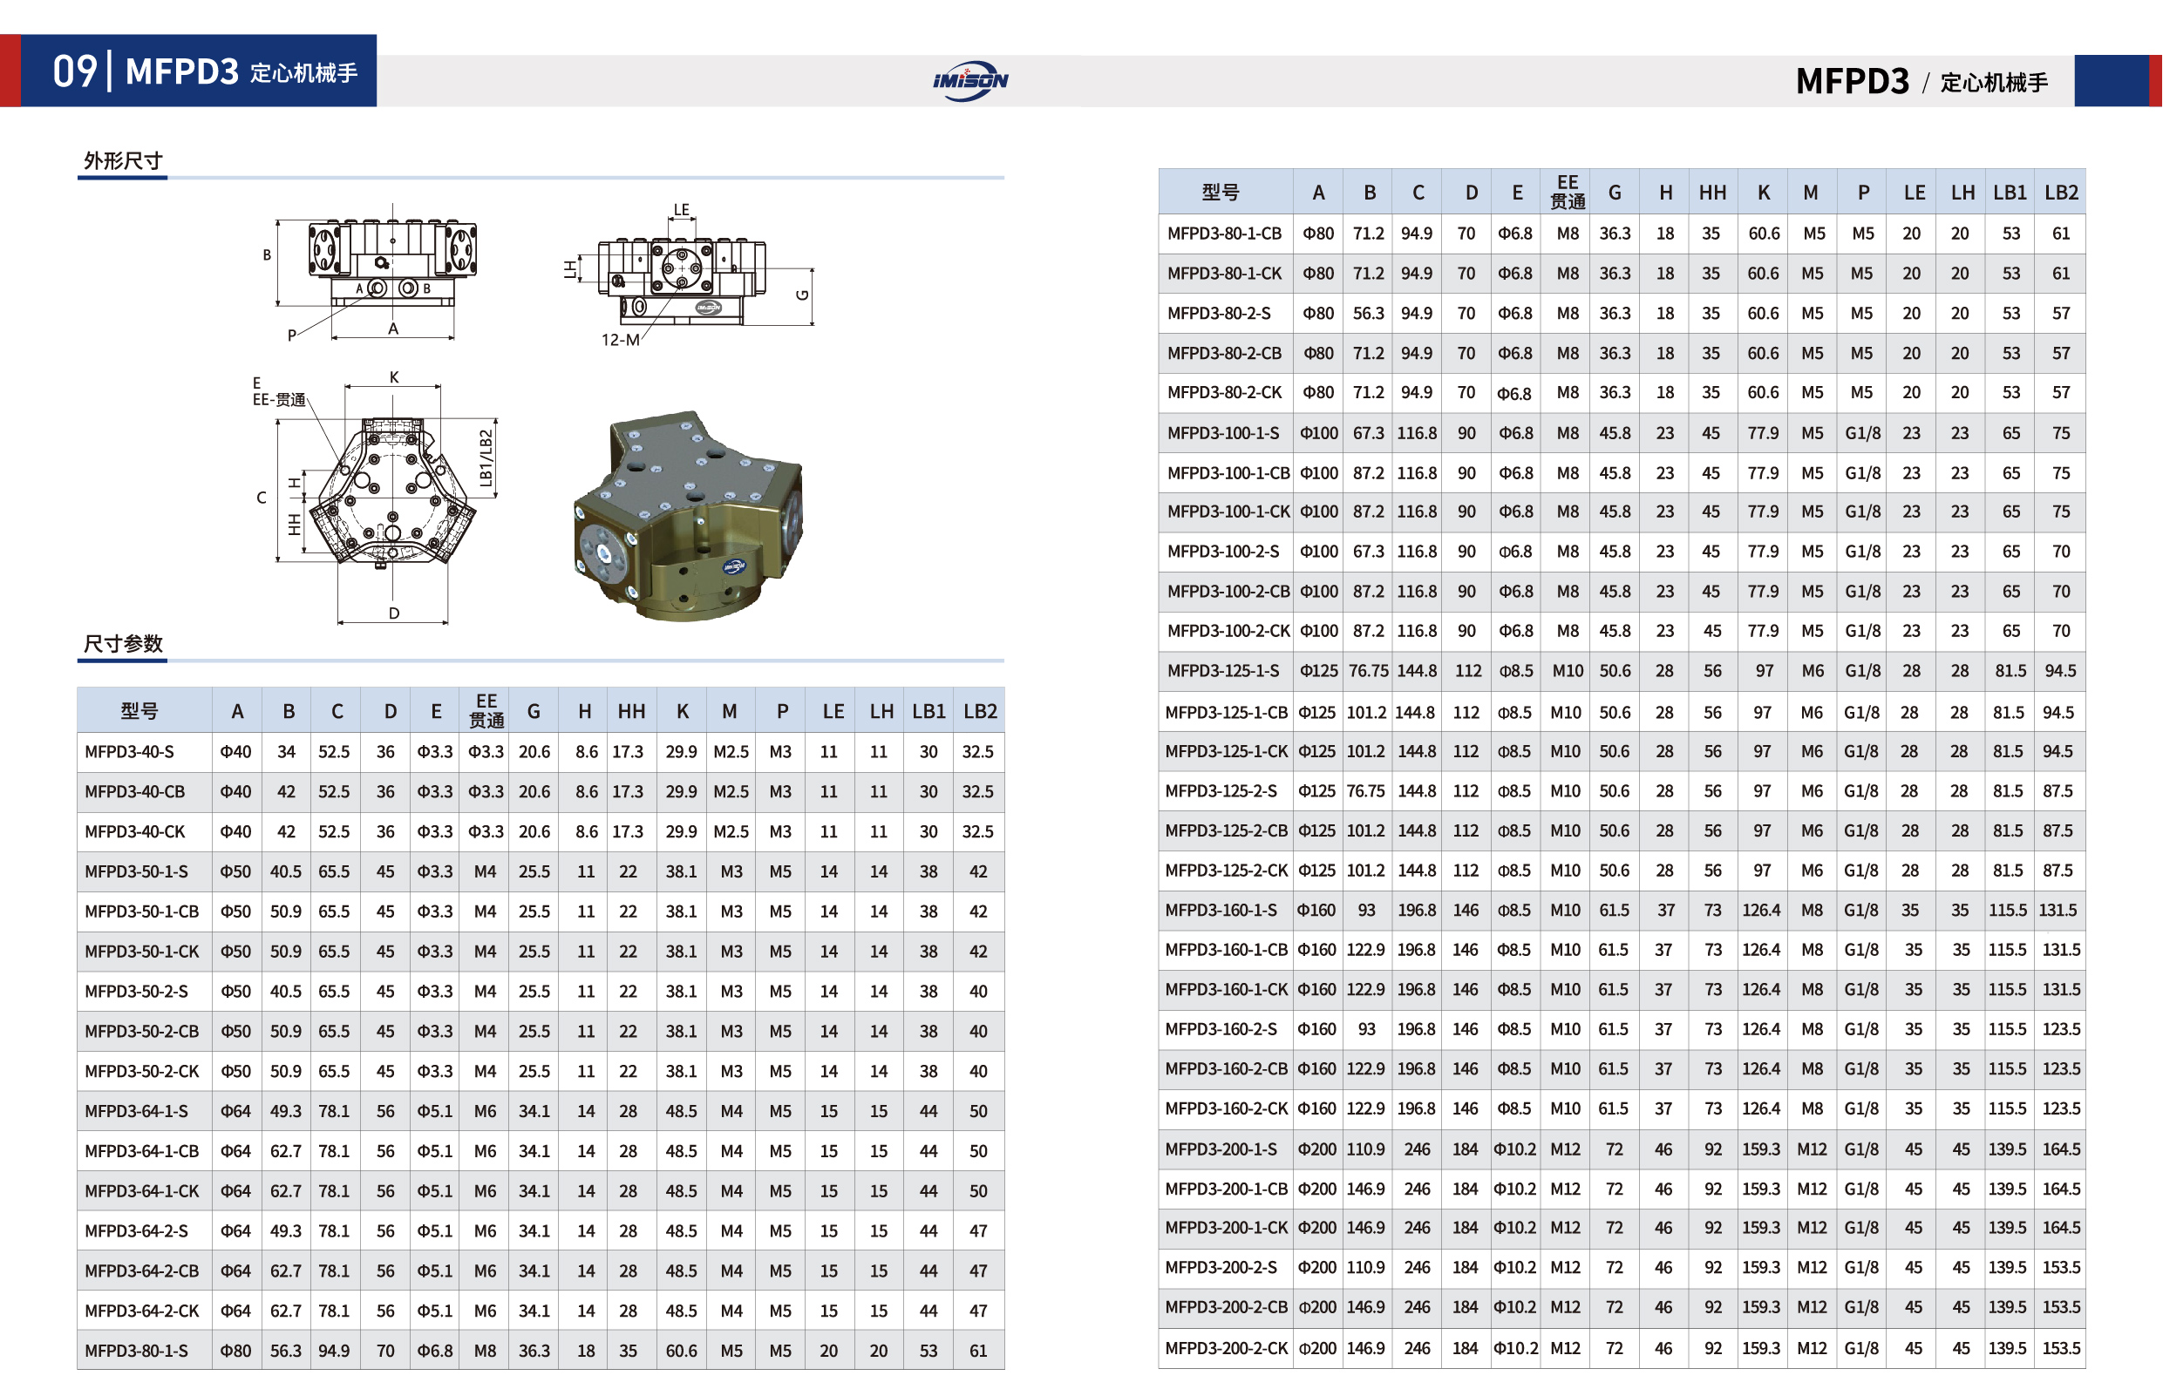Select model cell MFPD3-200-1-CB

[1226, 1189]
